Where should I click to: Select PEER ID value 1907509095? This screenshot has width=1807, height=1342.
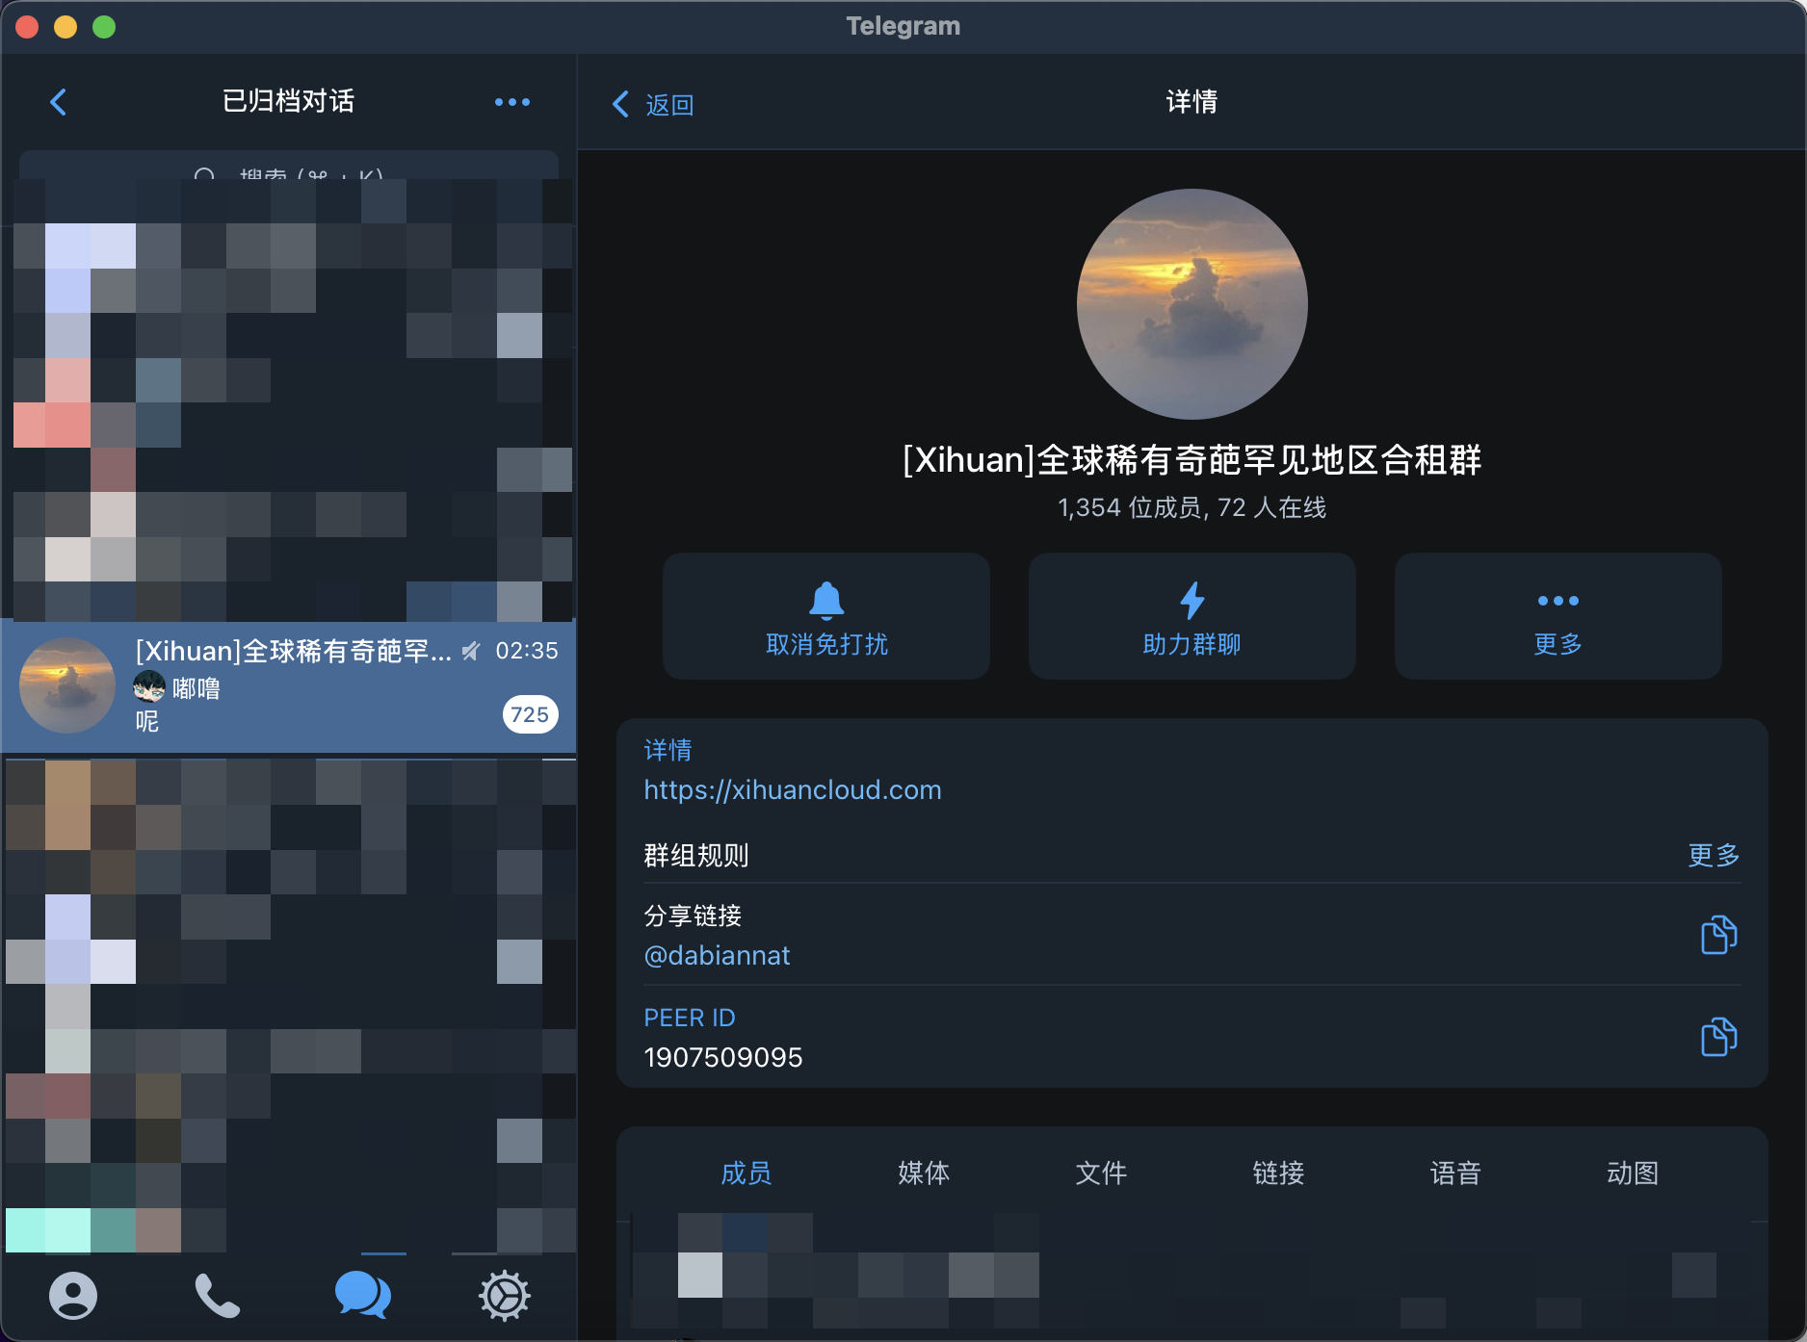coord(722,1057)
